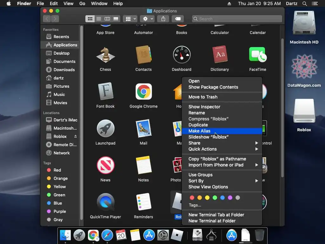325x244 pixels.
Task: Select the Red tag in sidebar
Action: click(60, 170)
